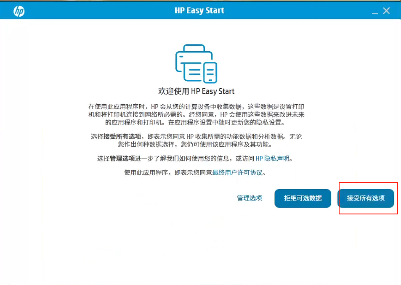This screenshot has width=401, height=285.
Task: Click the 拒绝可选数据 button
Action: (303, 198)
